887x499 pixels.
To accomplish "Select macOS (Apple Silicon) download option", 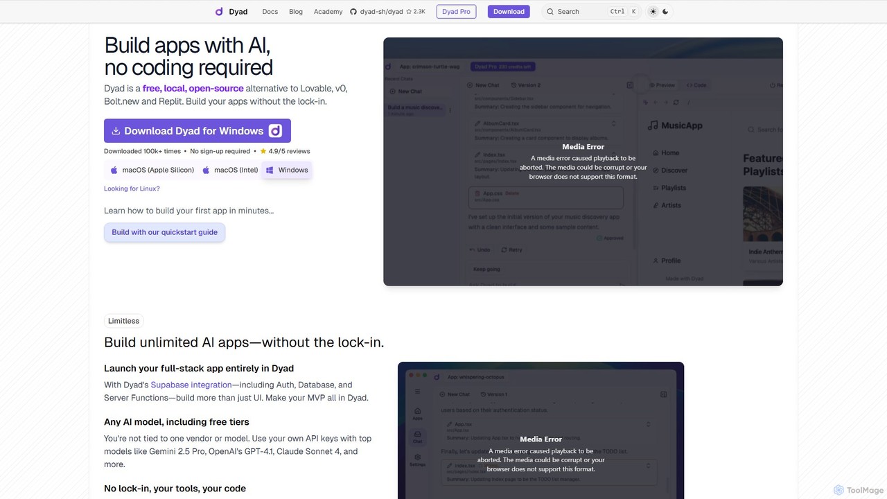I will pos(152,170).
